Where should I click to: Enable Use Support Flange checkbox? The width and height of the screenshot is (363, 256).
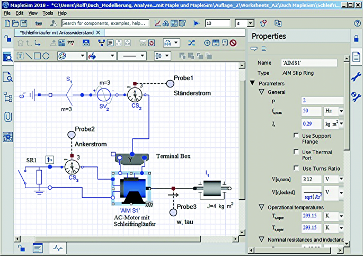(x=296, y=135)
